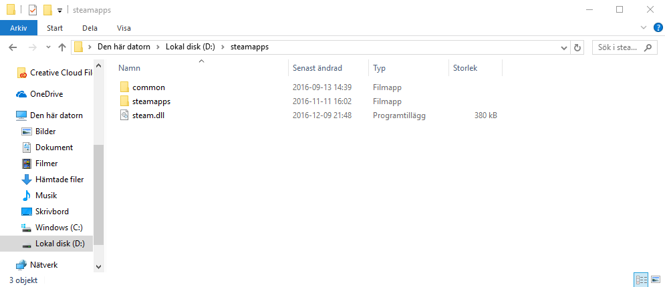
Task: Open Help with the question mark icon
Action: click(658, 27)
